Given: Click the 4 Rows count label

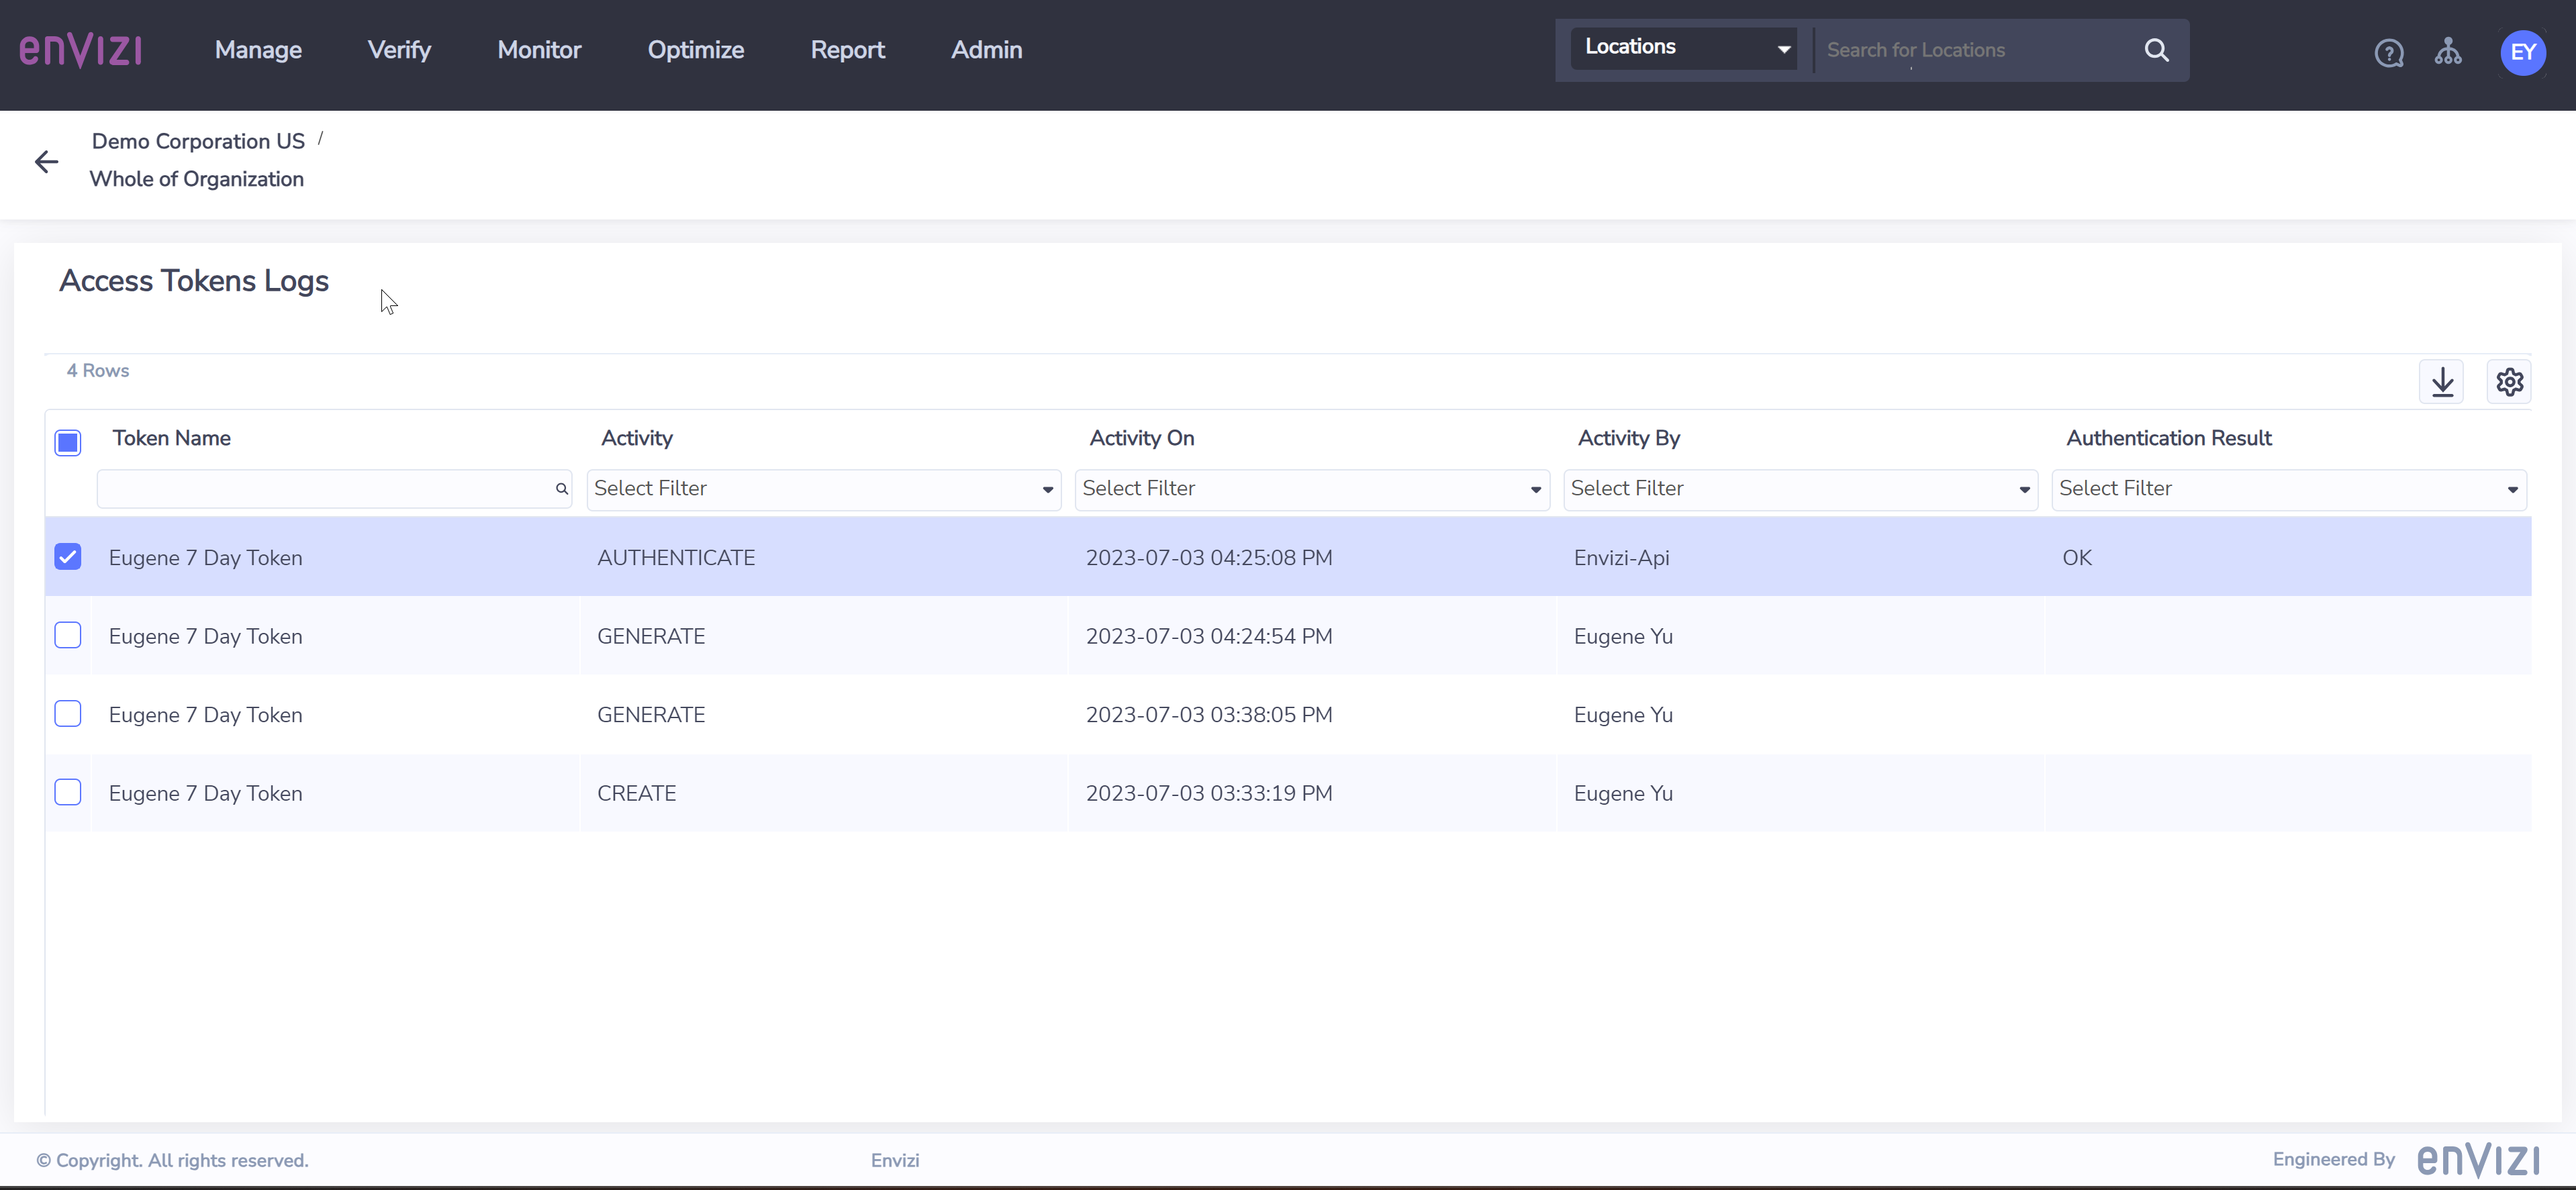Looking at the screenshot, I should click(98, 370).
